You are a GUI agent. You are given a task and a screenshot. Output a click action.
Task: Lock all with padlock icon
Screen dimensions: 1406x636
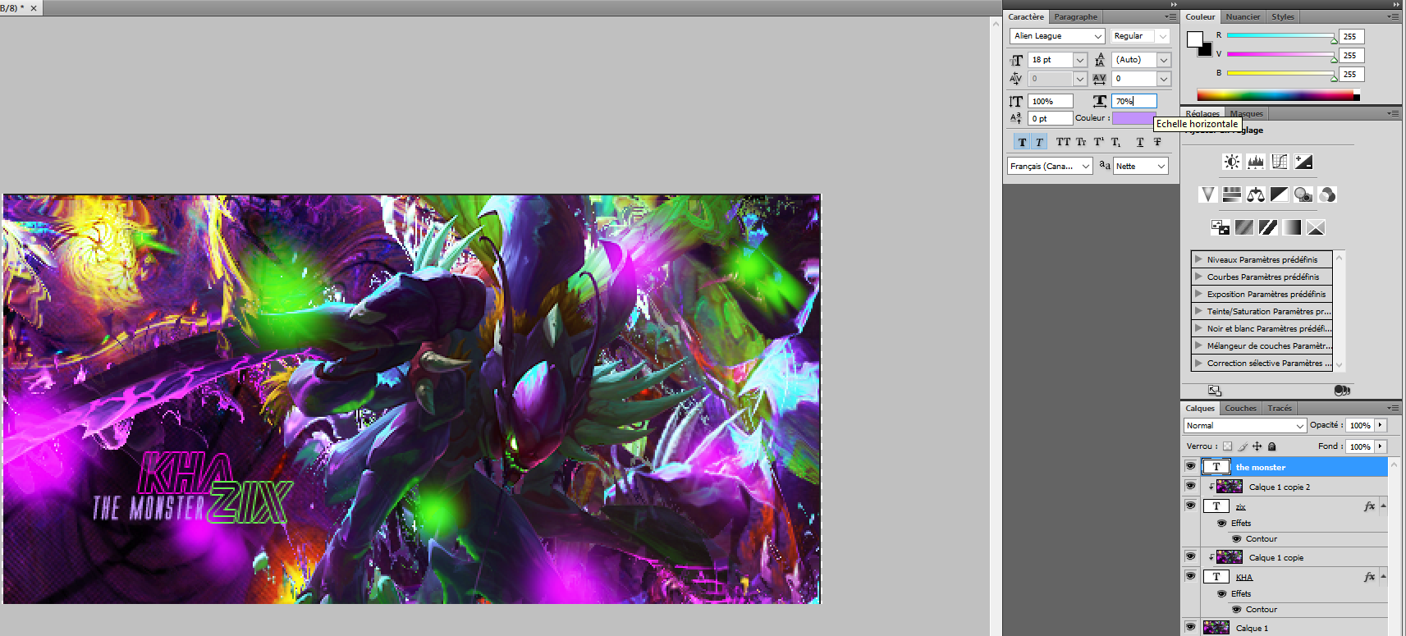coord(1271,446)
